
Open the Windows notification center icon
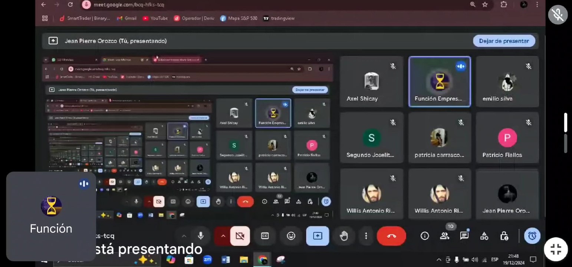(x=533, y=259)
